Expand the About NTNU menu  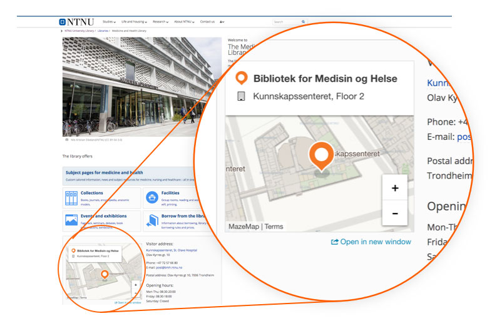pos(184,22)
